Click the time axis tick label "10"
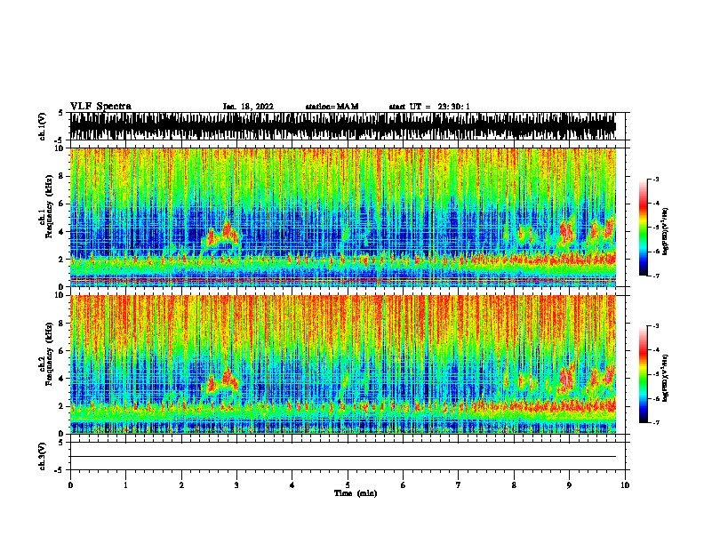Viewport: 704px width, 544px height. 625,485
